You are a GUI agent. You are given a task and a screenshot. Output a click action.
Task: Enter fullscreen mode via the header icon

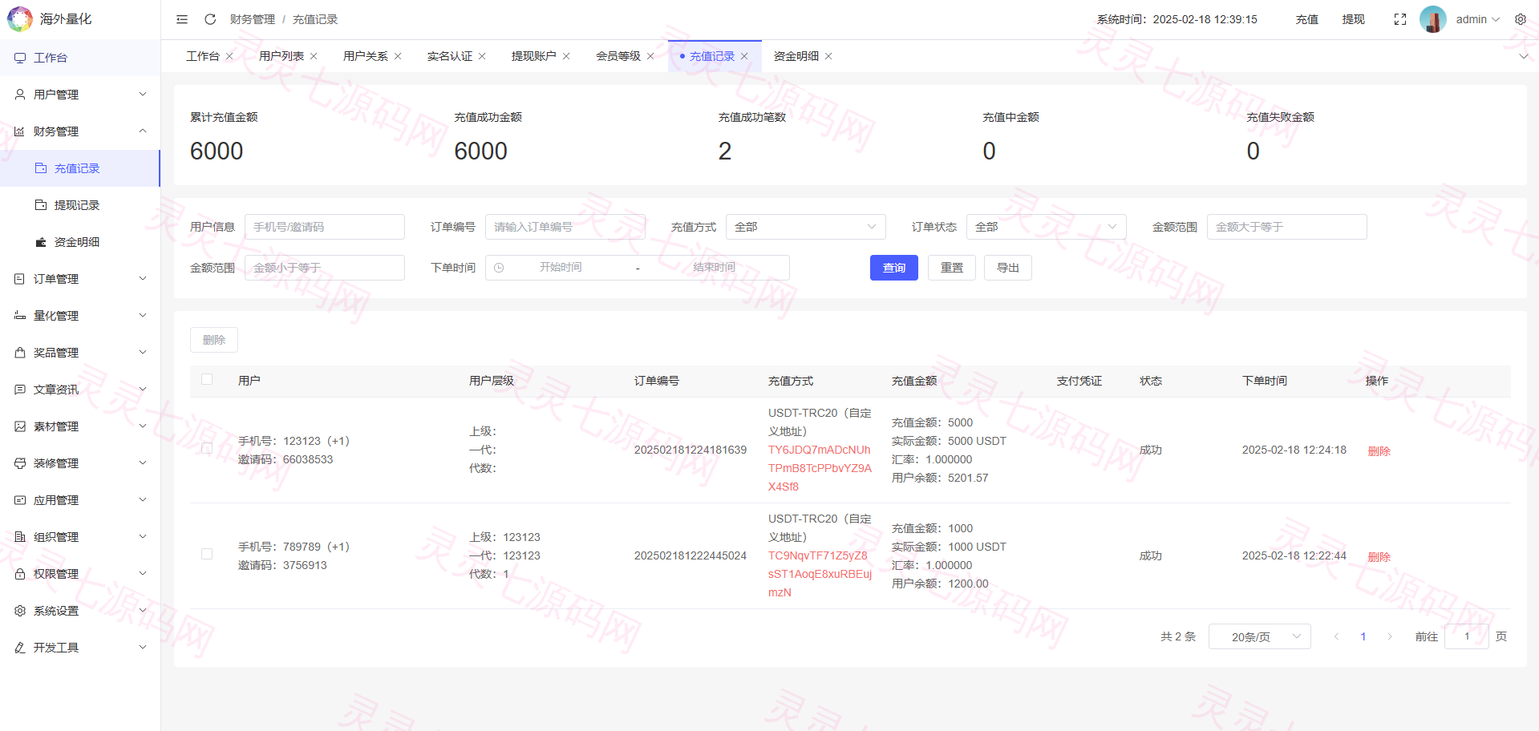tap(1400, 19)
